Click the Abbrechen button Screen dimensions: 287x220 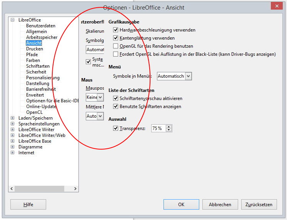pos(220,205)
